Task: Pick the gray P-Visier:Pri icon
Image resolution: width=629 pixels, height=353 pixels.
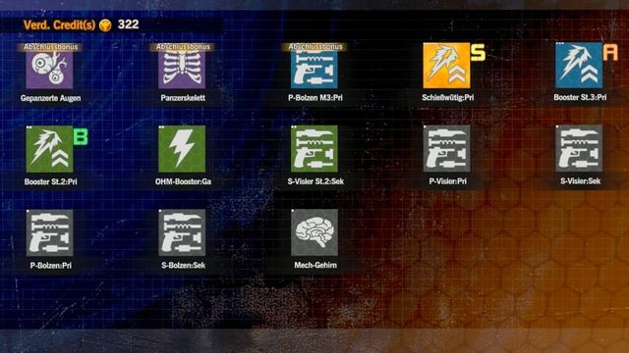Action: point(446,149)
